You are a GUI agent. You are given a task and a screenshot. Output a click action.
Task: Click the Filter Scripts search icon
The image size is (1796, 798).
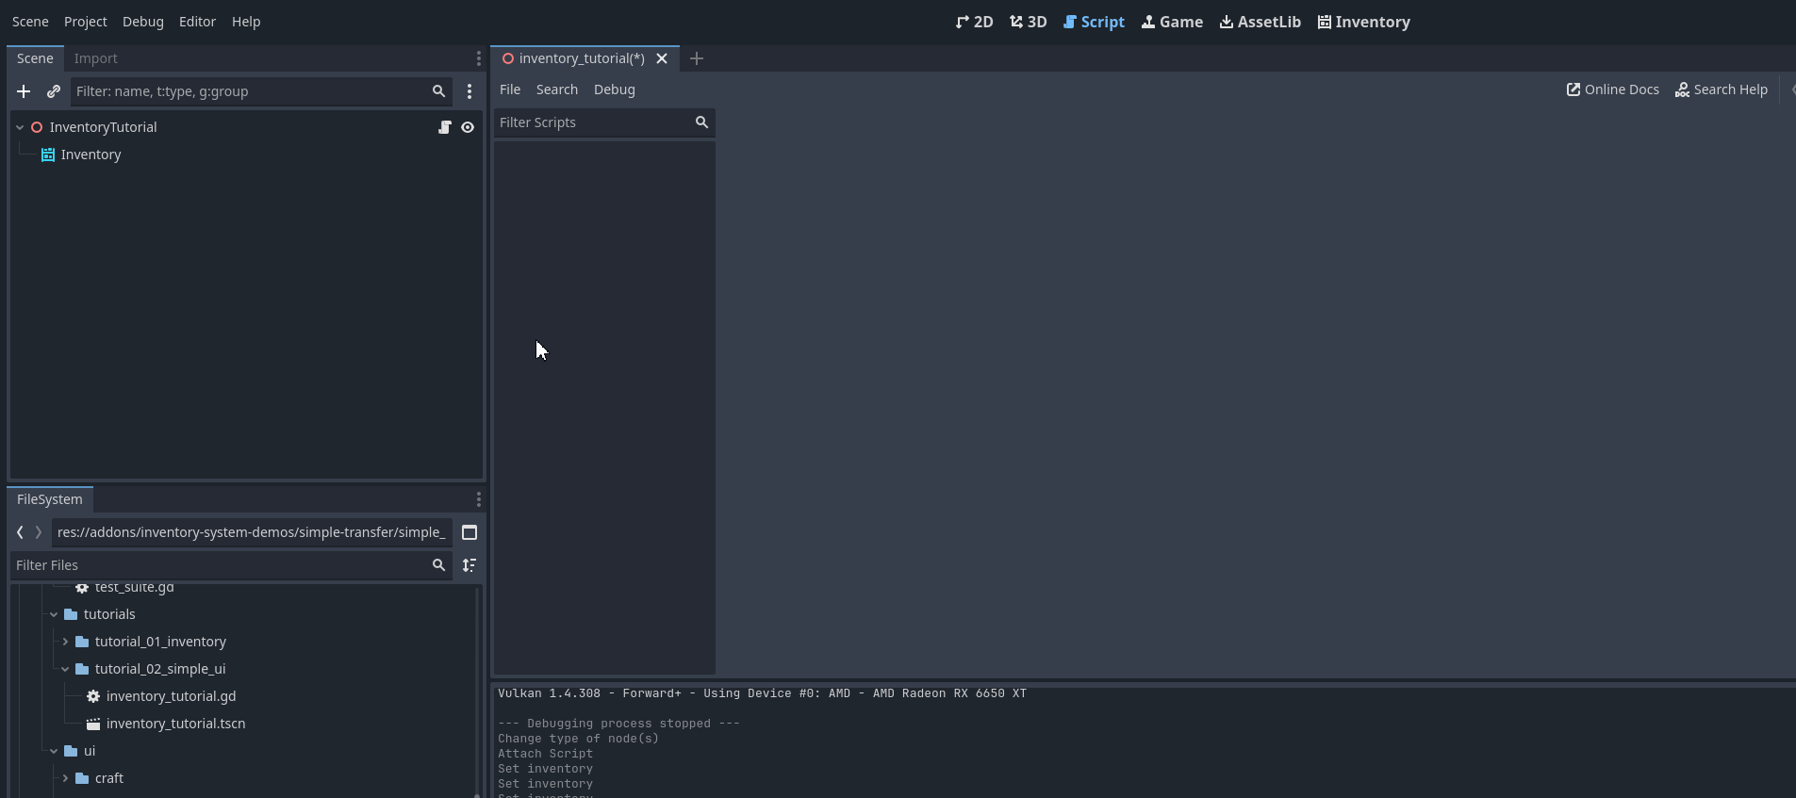coord(701,122)
